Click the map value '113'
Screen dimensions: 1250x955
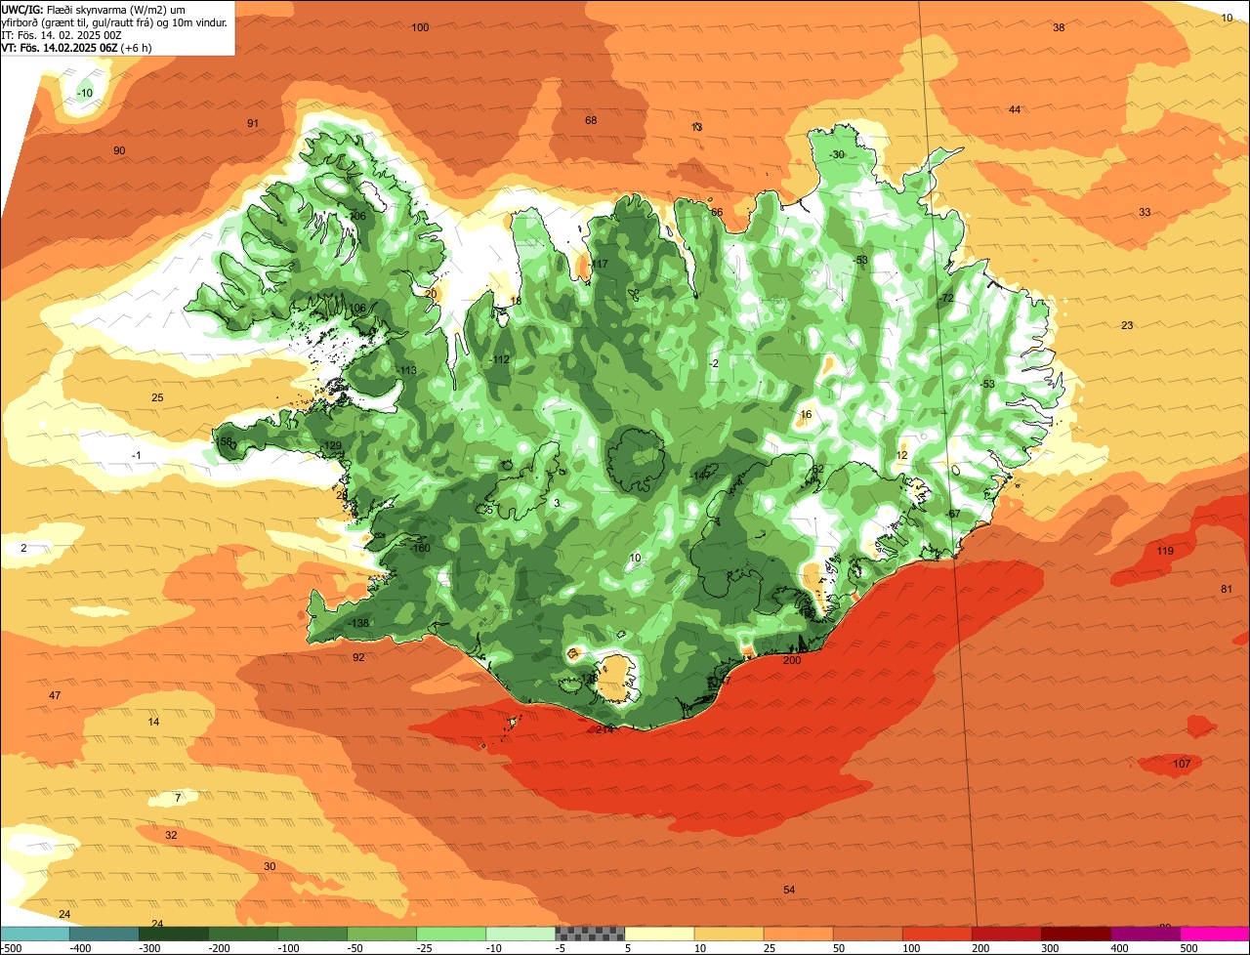pyautogui.click(x=408, y=370)
